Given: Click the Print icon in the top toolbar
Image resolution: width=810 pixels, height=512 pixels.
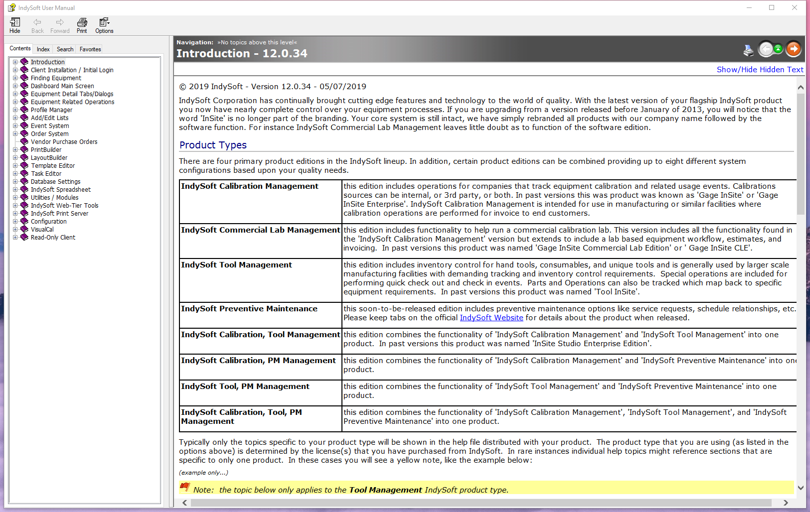Looking at the screenshot, I should 82,25.
